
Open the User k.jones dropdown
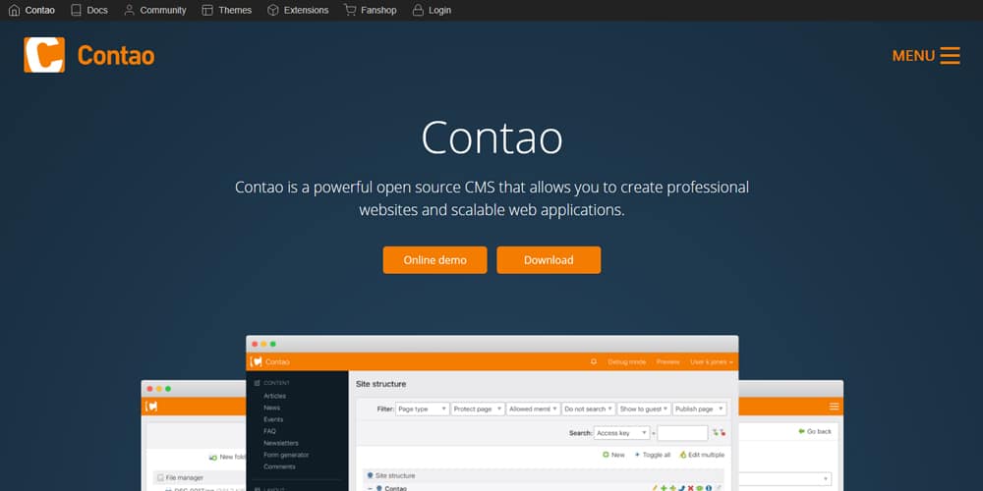coord(712,362)
